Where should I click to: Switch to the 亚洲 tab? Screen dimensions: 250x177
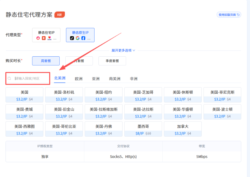[96, 79]
